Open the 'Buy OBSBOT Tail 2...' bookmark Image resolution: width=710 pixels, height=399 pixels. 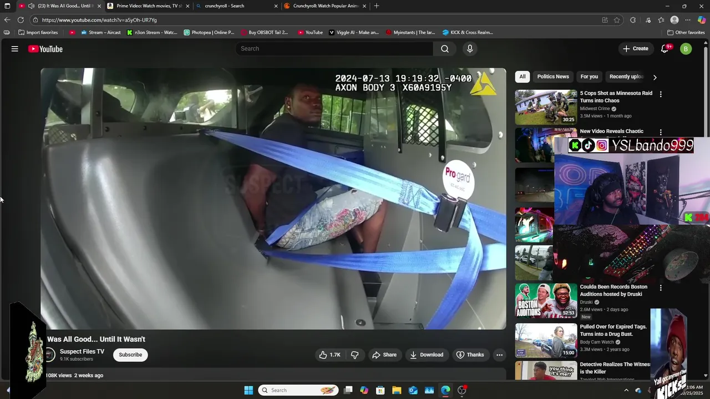(x=264, y=32)
